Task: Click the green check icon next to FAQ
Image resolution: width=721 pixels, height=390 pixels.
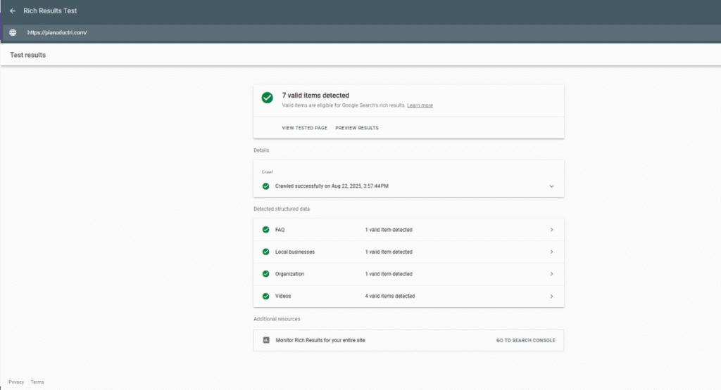Action: click(265, 230)
